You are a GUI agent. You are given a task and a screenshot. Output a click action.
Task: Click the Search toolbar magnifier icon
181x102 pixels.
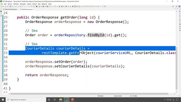point(173,6)
